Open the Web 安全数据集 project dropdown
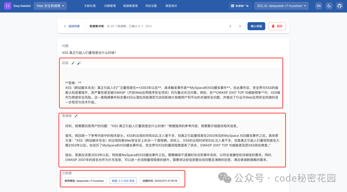The height and width of the screenshot is (192, 347). click(50, 6)
